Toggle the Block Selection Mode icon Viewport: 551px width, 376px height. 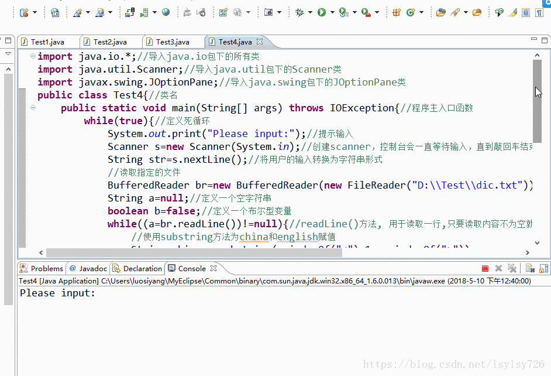pos(526,13)
